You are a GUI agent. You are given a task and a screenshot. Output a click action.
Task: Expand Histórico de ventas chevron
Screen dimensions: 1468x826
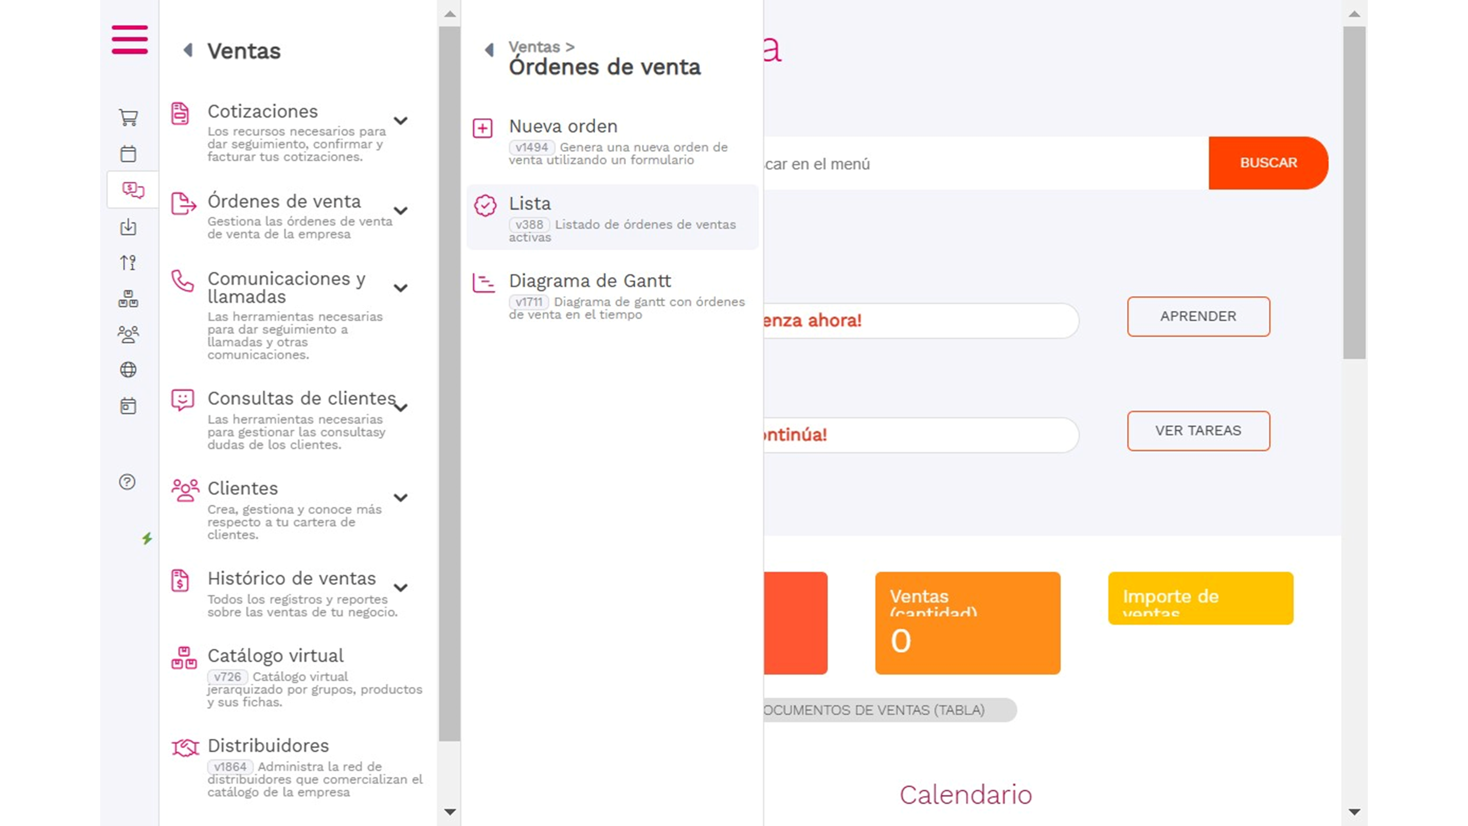point(401,588)
